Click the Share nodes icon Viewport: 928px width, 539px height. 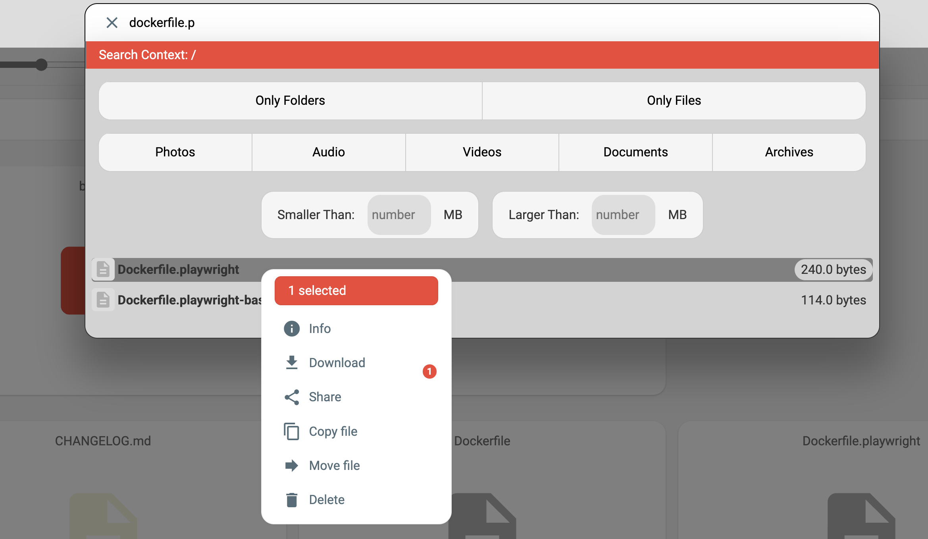(292, 397)
